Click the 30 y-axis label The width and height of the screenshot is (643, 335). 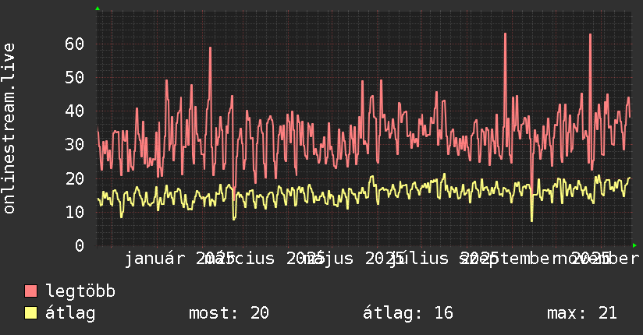click(75, 145)
